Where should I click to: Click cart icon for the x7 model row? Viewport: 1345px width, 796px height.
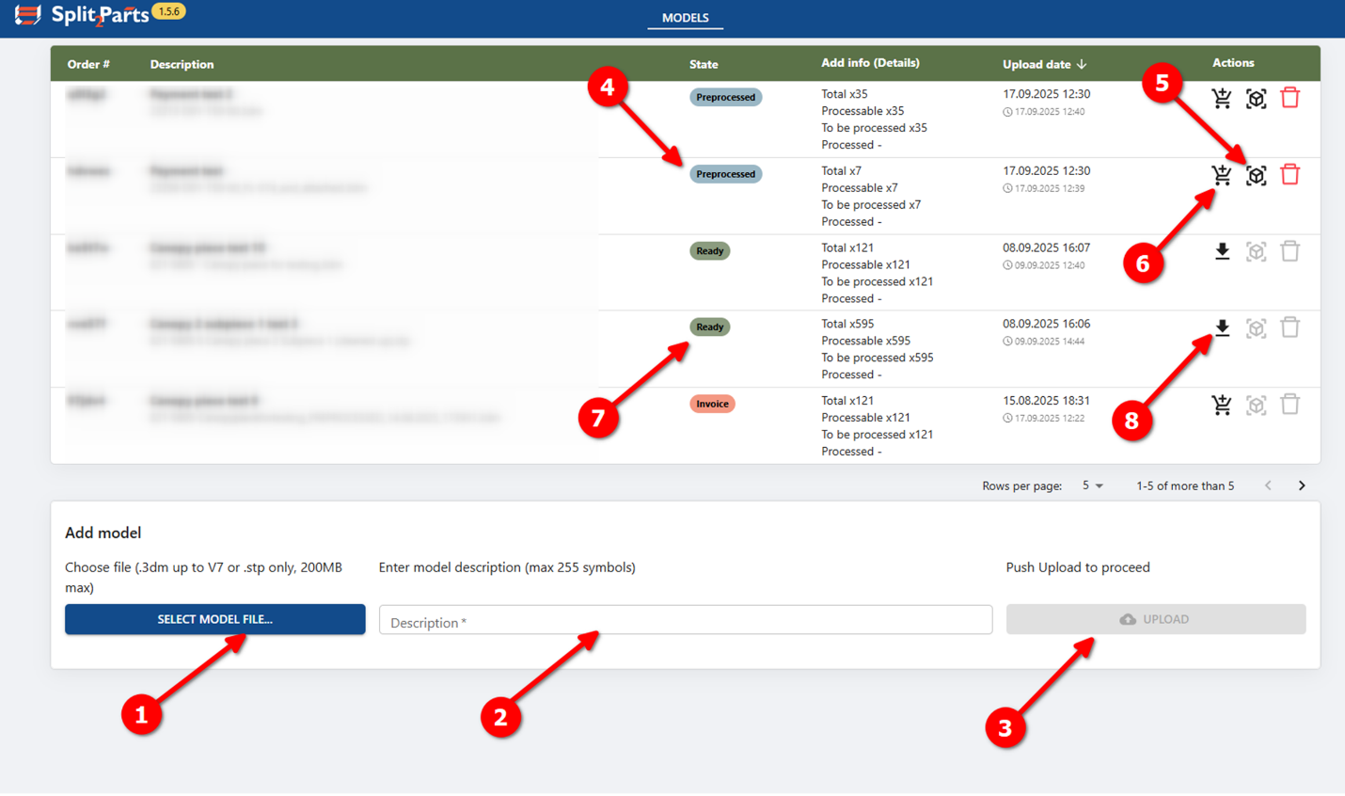pyautogui.click(x=1222, y=175)
